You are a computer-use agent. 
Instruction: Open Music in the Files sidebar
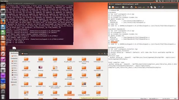tap(14, 70)
